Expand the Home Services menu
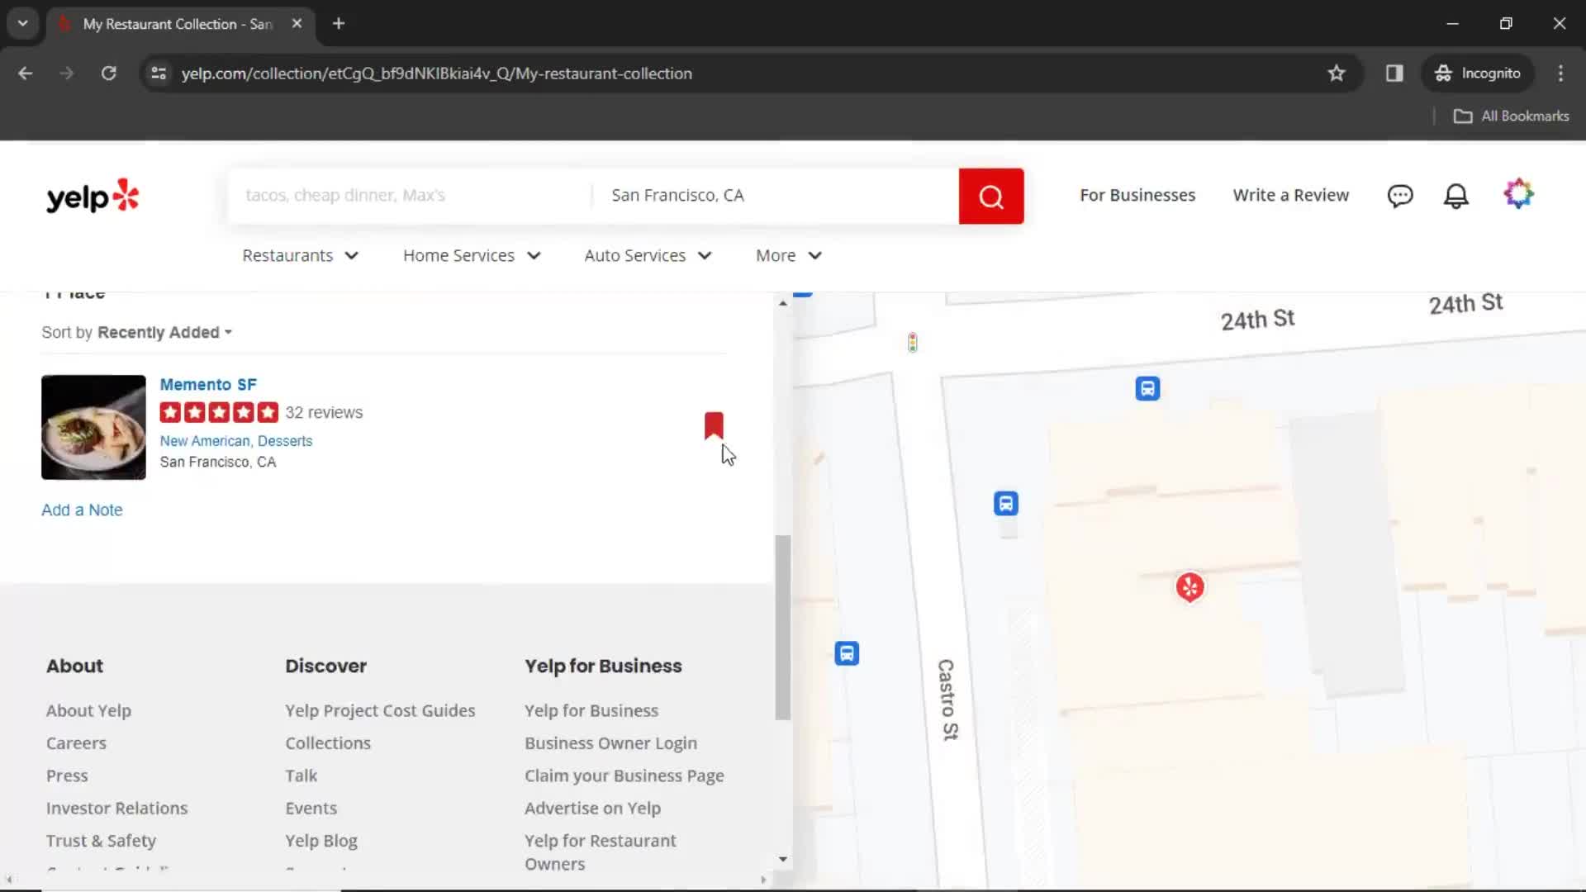Image resolution: width=1586 pixels, height=892 pixels. [472, 256]
